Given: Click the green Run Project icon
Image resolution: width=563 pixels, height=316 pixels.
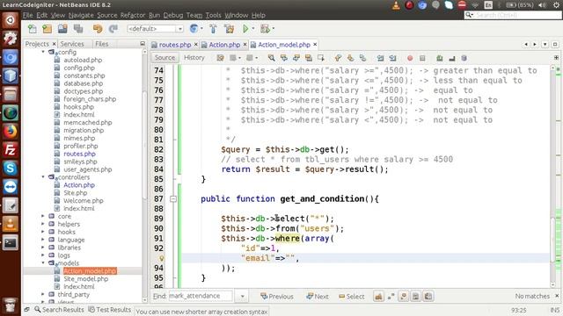Looking at the screenshot, I should [x=245, y=29].
